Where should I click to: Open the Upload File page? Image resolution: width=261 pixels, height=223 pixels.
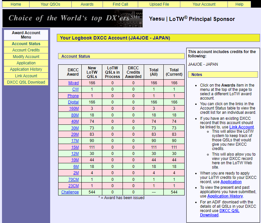[x=159, y=4]
